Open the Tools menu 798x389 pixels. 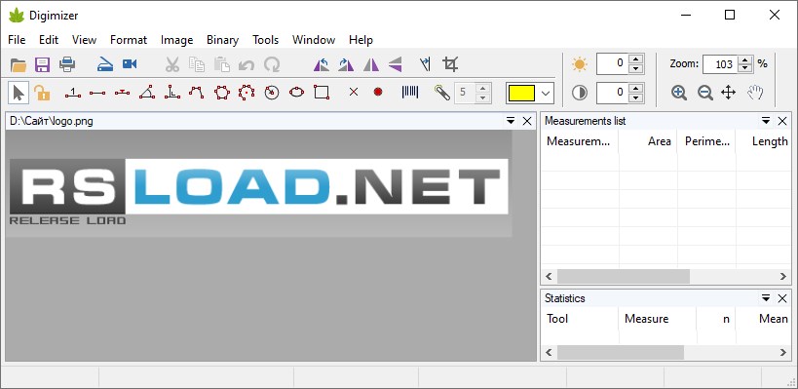[266, 40]
